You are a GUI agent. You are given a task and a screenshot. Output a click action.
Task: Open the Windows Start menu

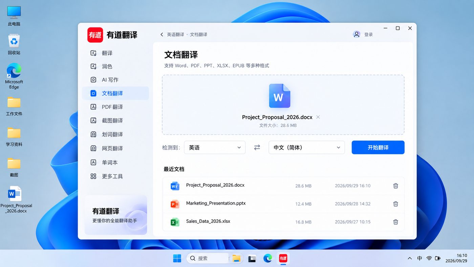pyautogui.click(x=177, y=258)
